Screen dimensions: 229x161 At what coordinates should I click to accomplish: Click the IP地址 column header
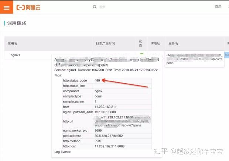(155, 43)
